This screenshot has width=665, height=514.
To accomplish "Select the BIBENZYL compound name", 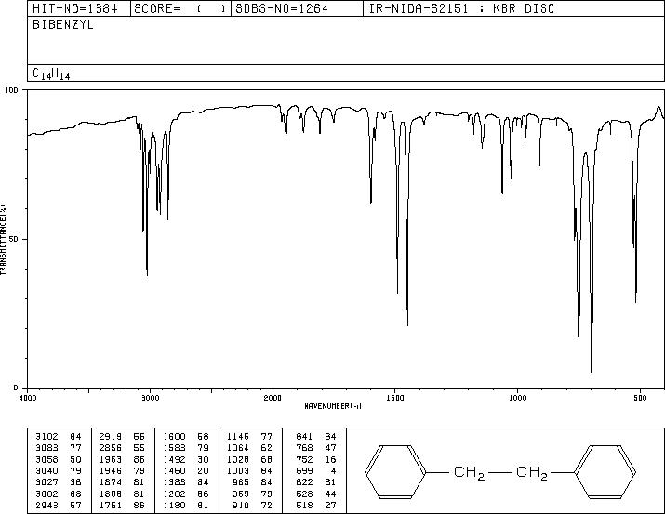I will coord(62,25).
